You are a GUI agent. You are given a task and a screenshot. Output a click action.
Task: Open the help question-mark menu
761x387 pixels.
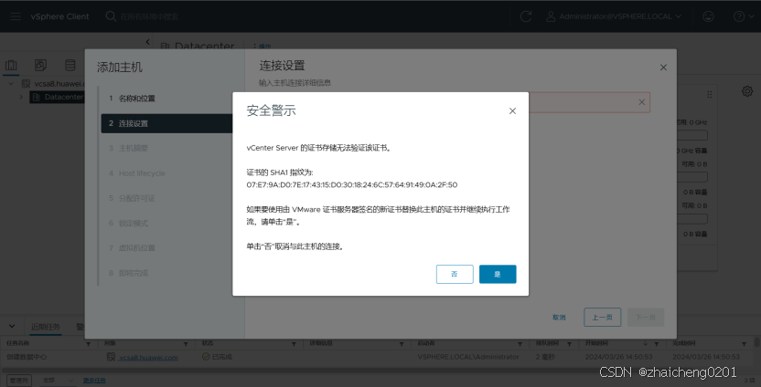(742, 16)
